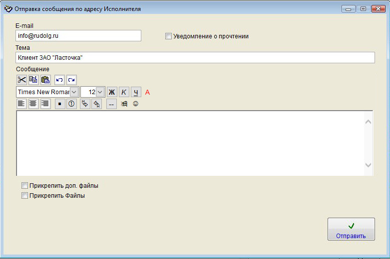Paste from clipboard icon
390x259 pixels.
[45, 80]
